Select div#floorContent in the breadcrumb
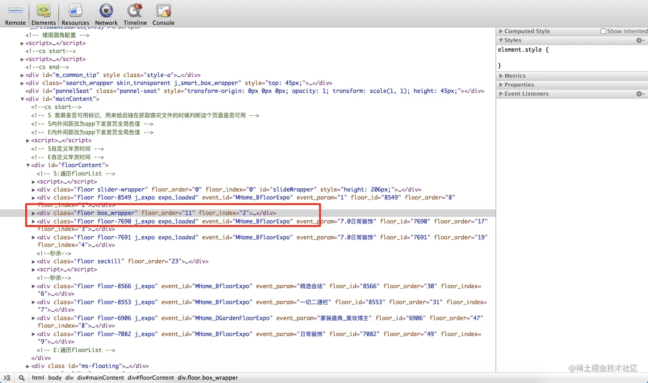Viewport: 648px width, 383px height. [151, 378]
